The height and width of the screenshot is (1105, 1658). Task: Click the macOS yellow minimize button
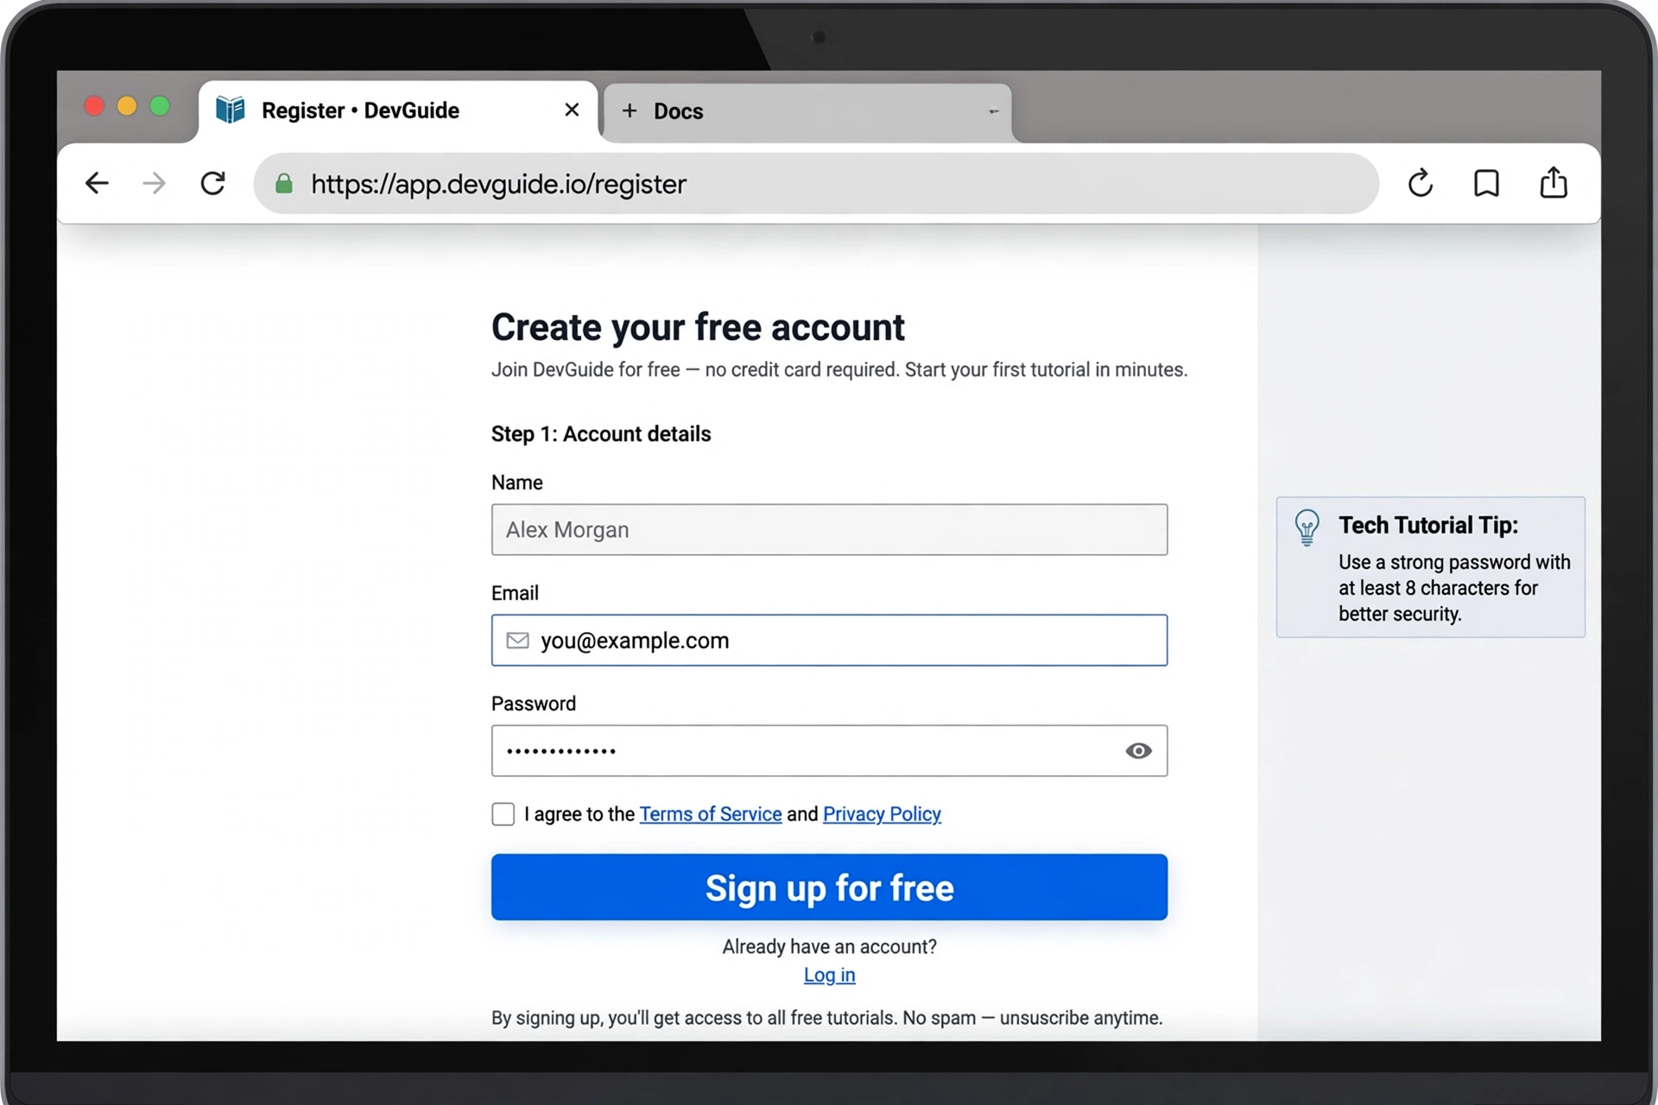127,106
